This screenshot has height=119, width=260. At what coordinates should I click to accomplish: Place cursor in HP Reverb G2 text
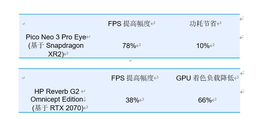coord(57,91)
